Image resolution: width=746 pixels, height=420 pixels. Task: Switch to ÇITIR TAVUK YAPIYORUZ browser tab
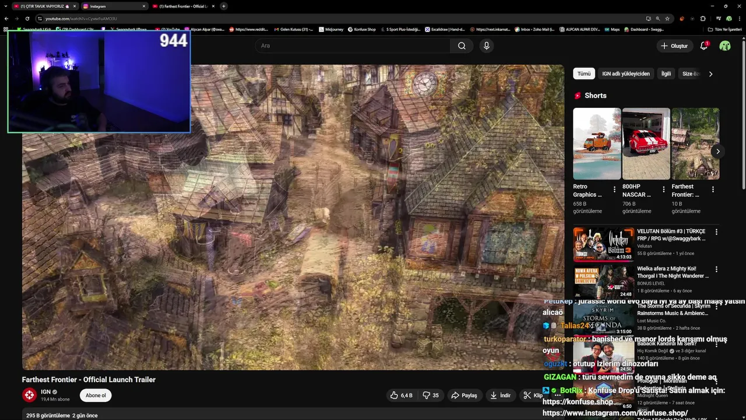[45, 6]
